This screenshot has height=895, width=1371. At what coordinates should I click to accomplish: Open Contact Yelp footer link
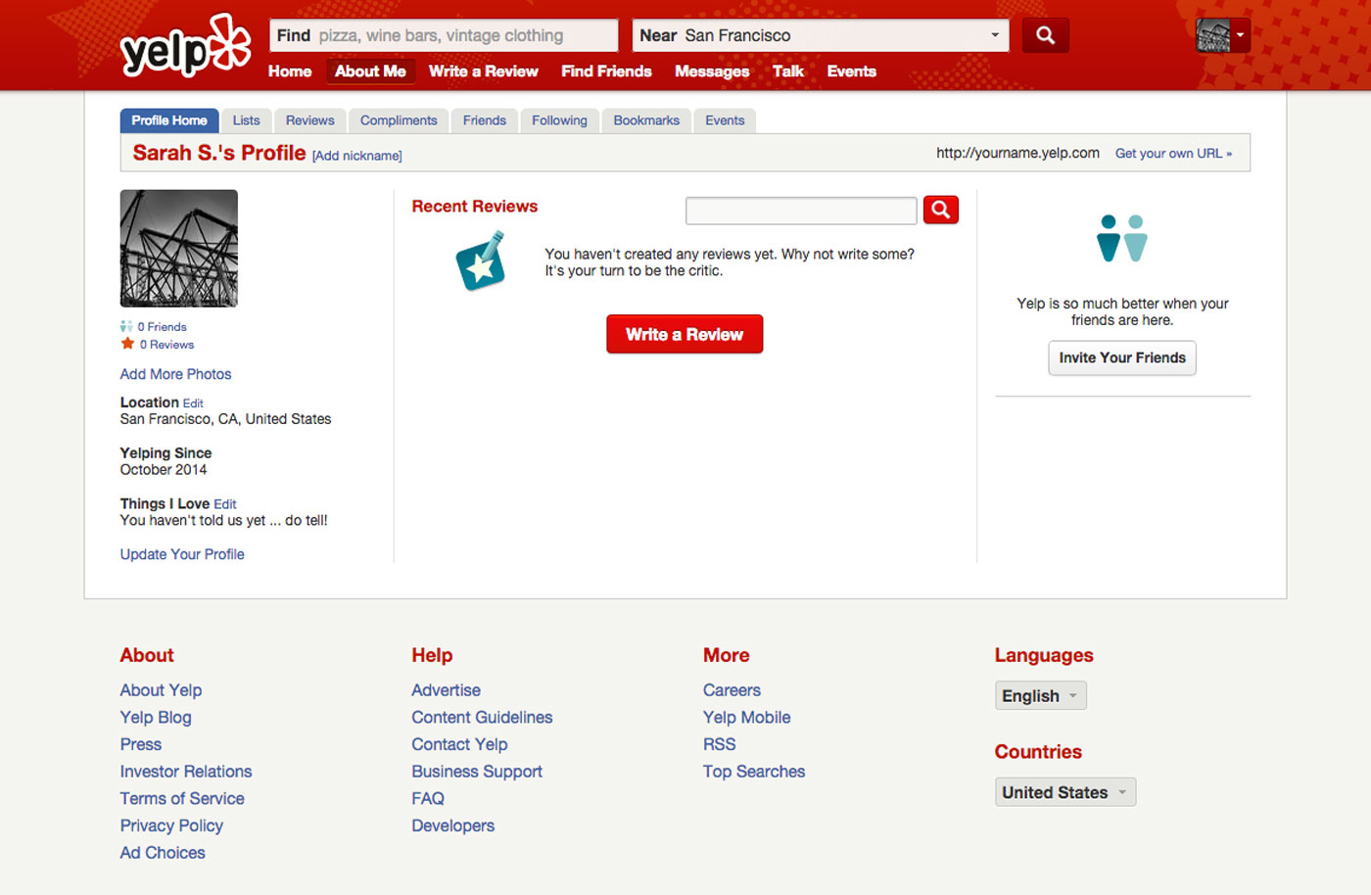459,744
